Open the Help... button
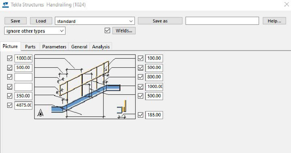The width and height of the screenshot is (291, 153). [x=274, y=21]
